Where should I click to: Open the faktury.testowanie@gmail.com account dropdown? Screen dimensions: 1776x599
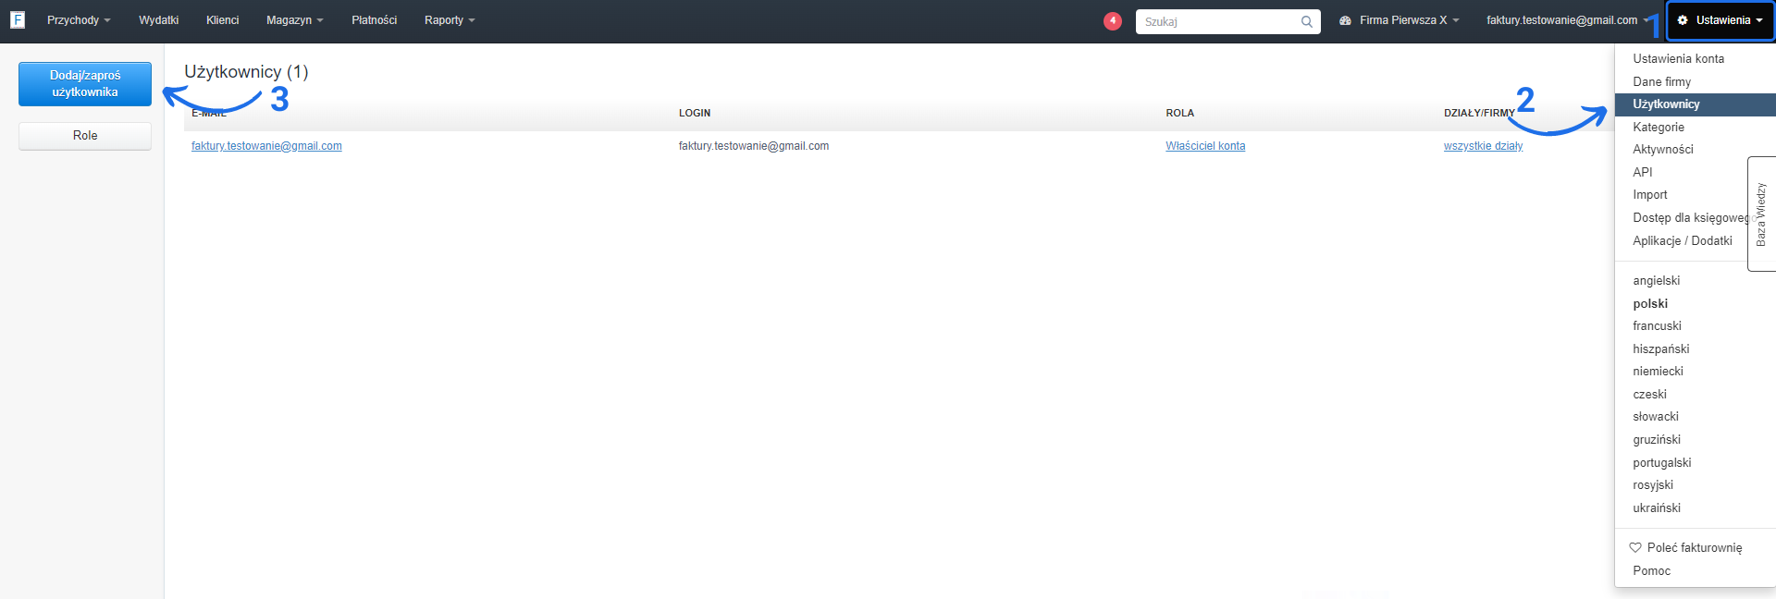pyautogui.click(x=1567, y=20)
